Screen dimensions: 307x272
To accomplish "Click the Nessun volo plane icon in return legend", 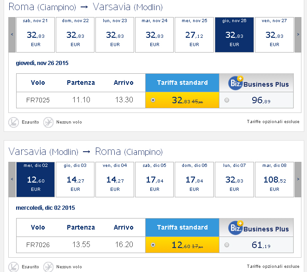I will point(48,267).
